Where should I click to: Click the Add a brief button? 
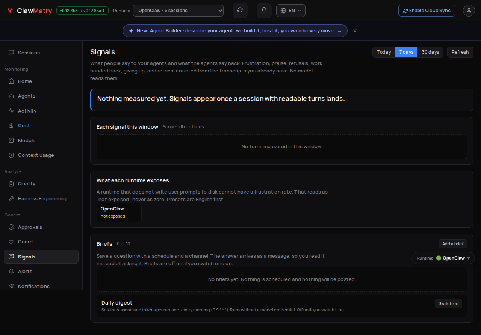click(453, 244)
